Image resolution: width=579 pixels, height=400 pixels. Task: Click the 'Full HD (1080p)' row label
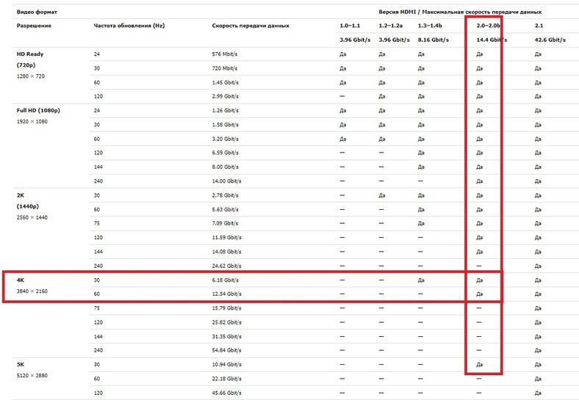tap(38, 111)
